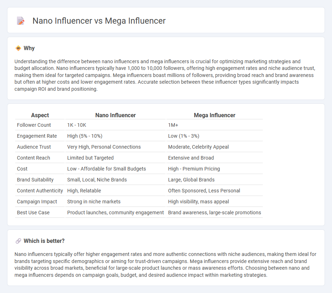The image size is (332, 293).
Task: Click the 'Cost' row label
Action: pyautogui.click(x=22, y=169)
